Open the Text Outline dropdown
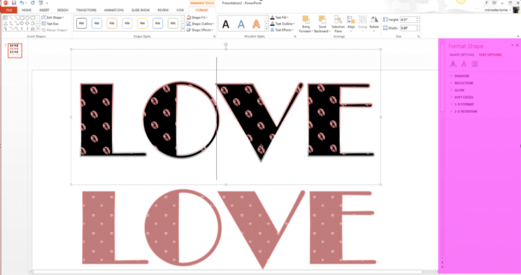Screen dimensions: 521x275 [283, 23]
